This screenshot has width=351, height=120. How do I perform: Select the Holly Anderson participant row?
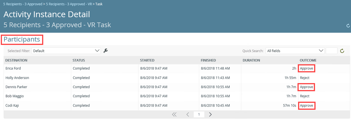click(175, 78)
